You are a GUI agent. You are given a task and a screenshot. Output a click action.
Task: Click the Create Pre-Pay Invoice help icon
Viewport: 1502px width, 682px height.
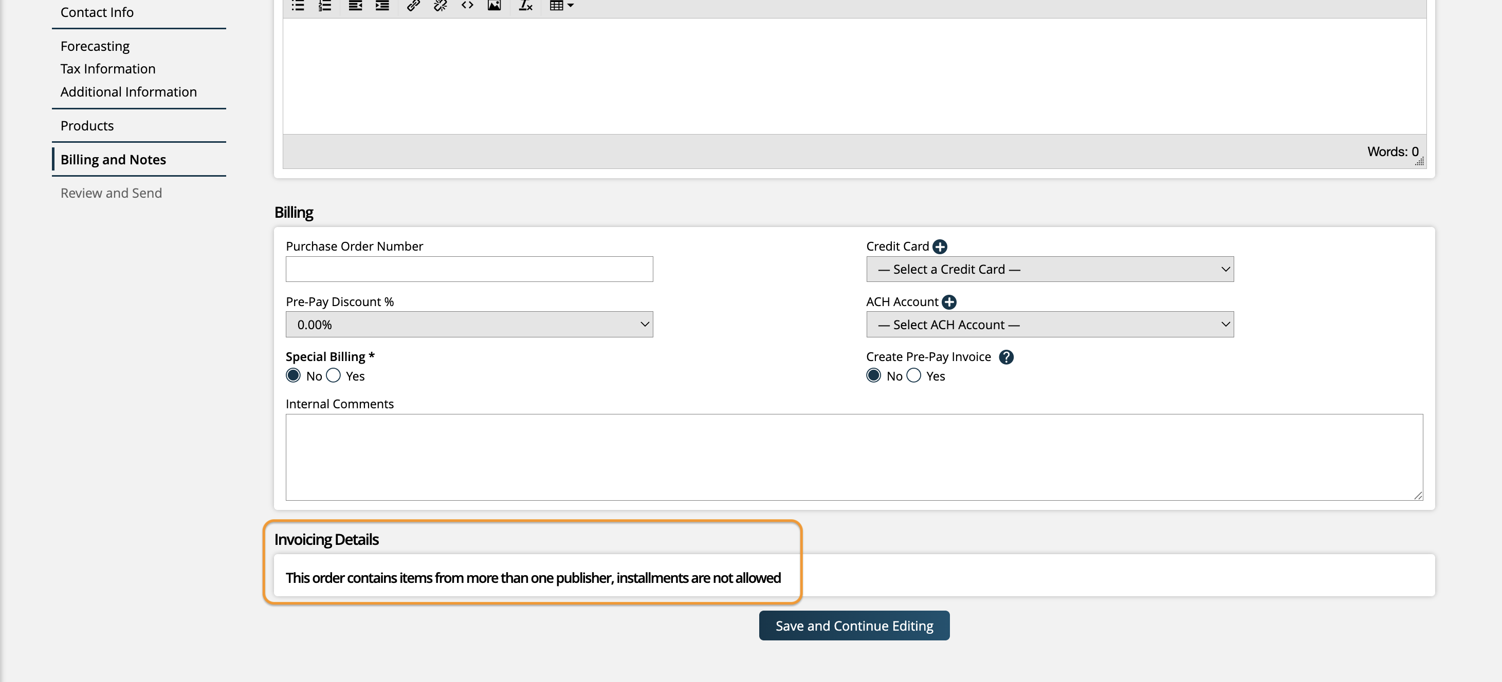tap(1007, 356)
